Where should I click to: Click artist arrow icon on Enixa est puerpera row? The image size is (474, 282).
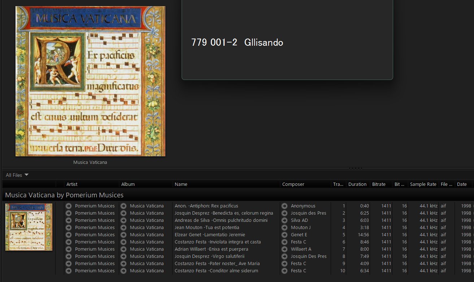coord(69,249)
